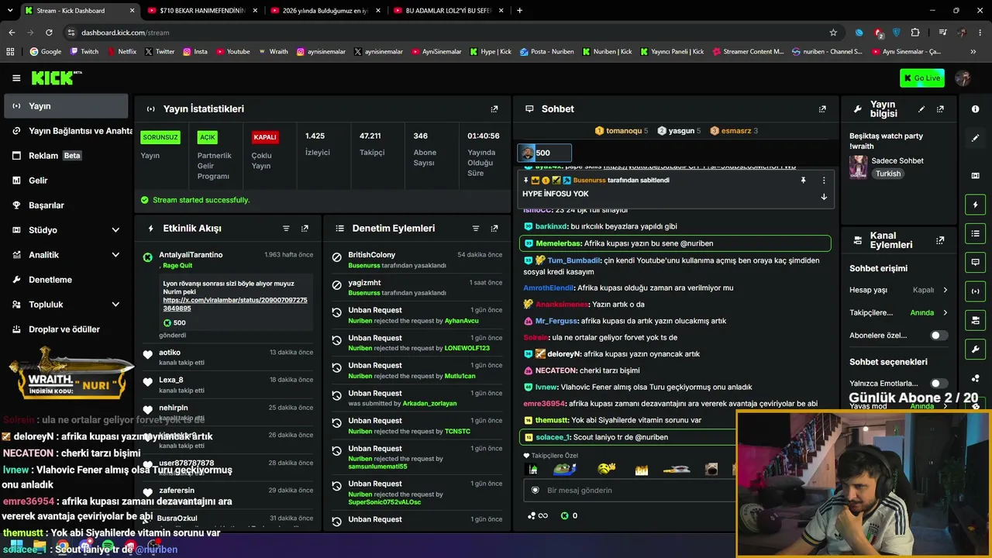992x558 pixels.
Task: Edit stream info with Yayın bilgisi pencil
Action: tap(921, 109)
